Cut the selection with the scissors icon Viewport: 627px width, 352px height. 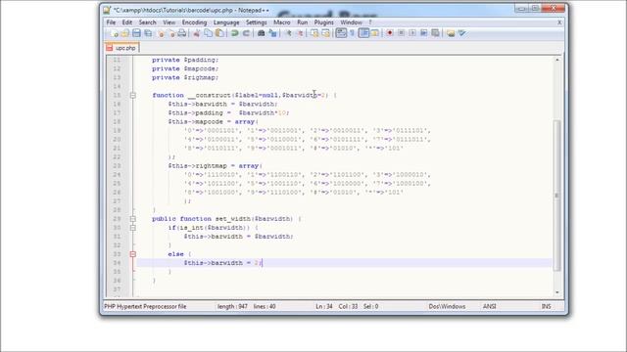(196, 33)
